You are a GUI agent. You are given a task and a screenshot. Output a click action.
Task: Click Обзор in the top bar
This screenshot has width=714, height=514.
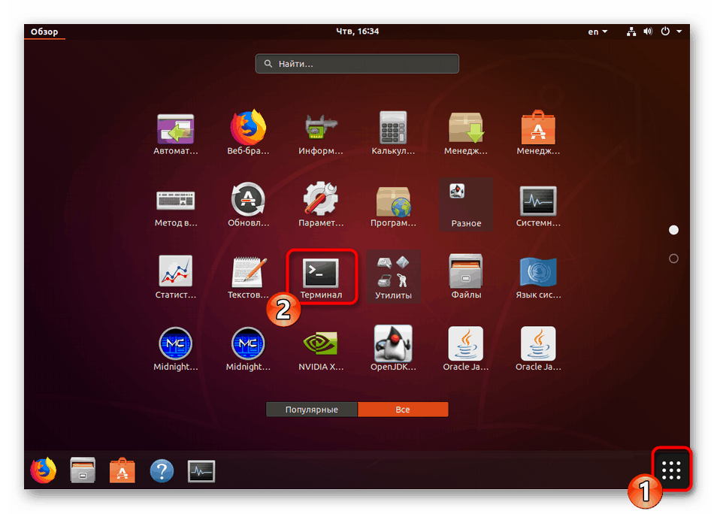pos(44,32)
